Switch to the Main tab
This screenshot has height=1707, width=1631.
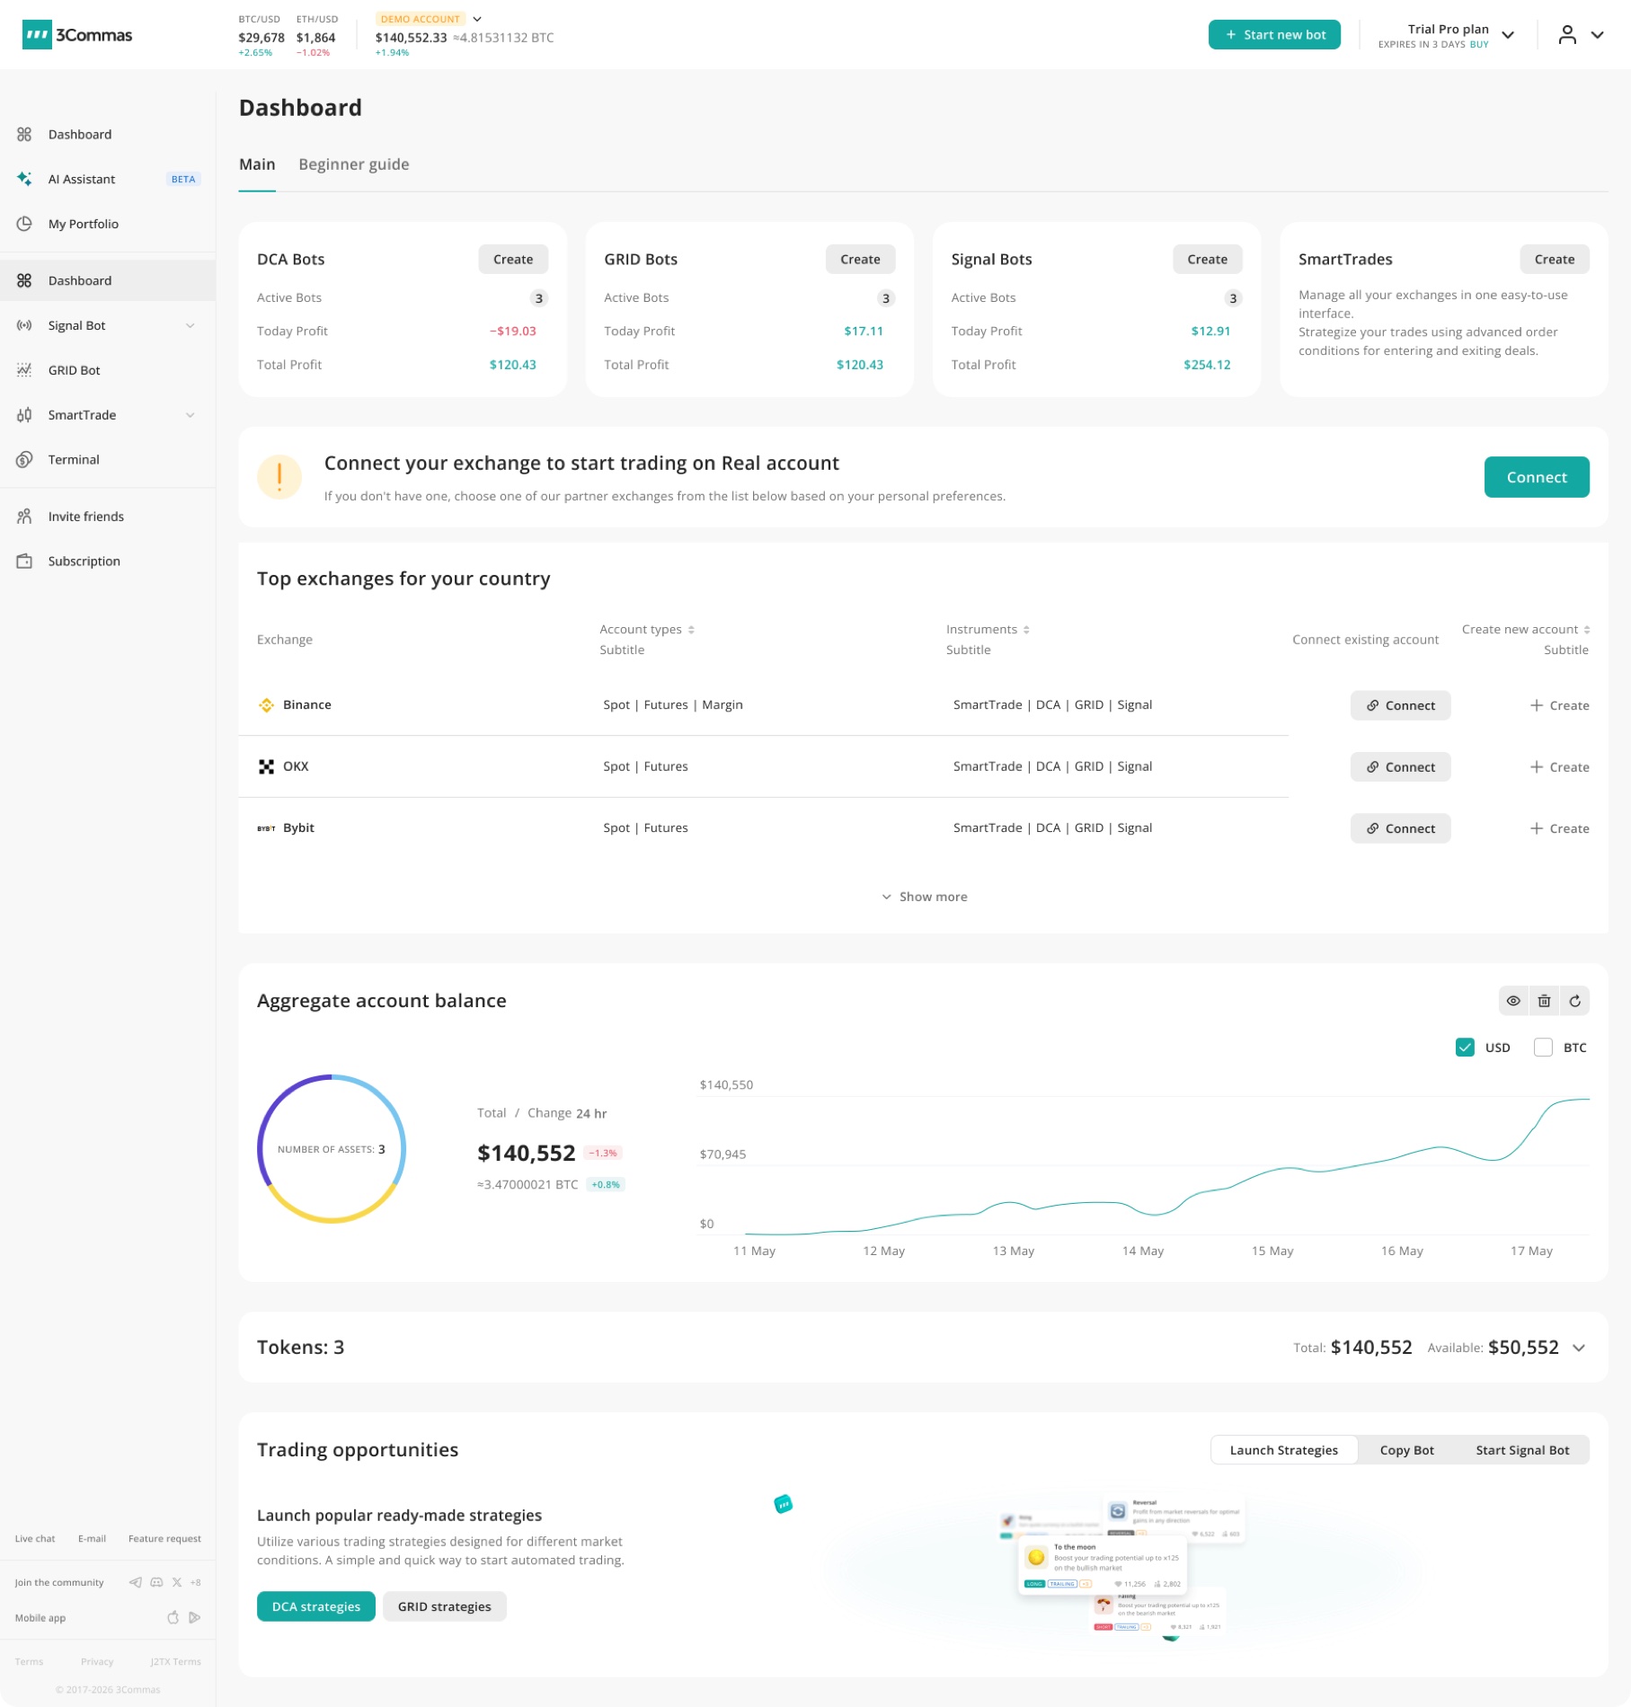pos(257,164)
